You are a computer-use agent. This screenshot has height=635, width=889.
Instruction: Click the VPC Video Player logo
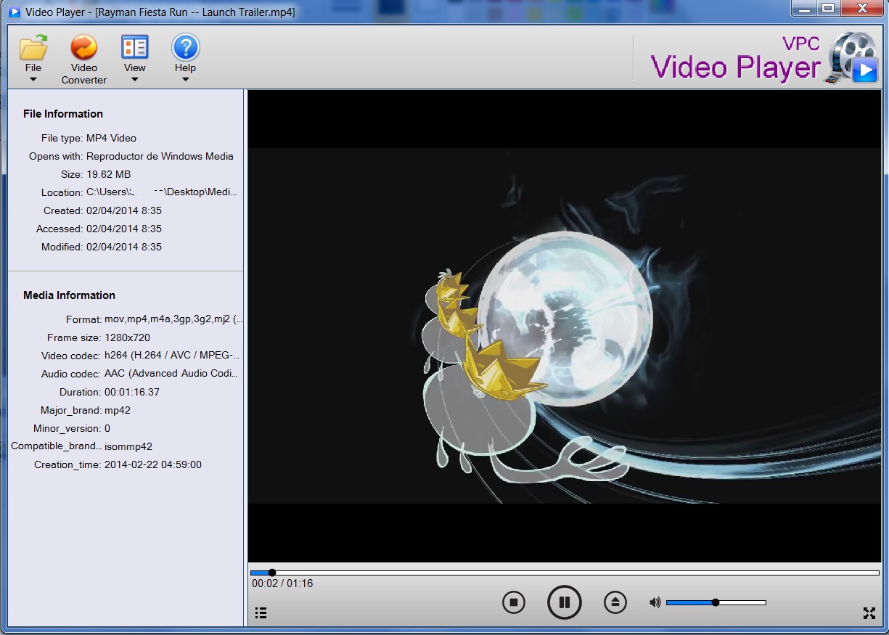point(764,59)
